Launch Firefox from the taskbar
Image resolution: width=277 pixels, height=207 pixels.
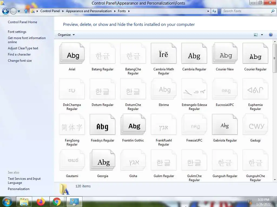[x=41, y=202]
